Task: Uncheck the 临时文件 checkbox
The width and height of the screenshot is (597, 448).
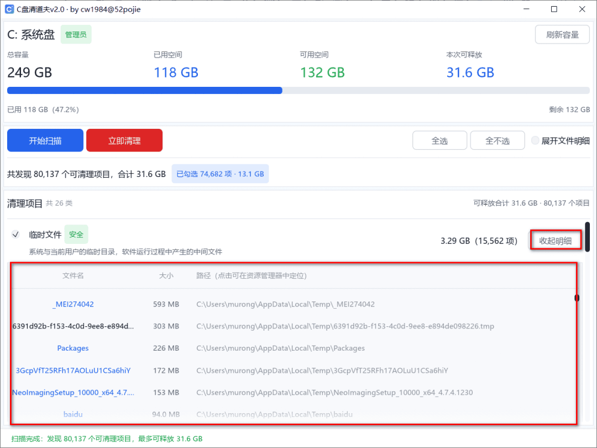Action: [x=15, y=235]
